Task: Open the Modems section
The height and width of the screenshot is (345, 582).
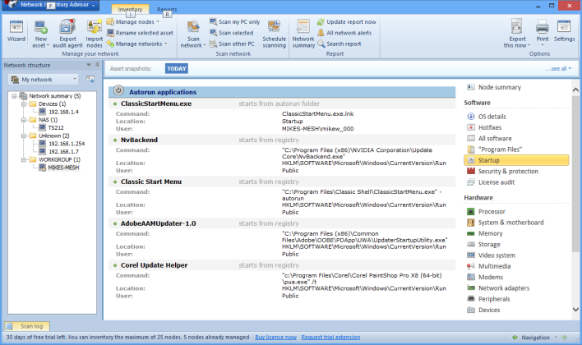Action: point(490,277)
